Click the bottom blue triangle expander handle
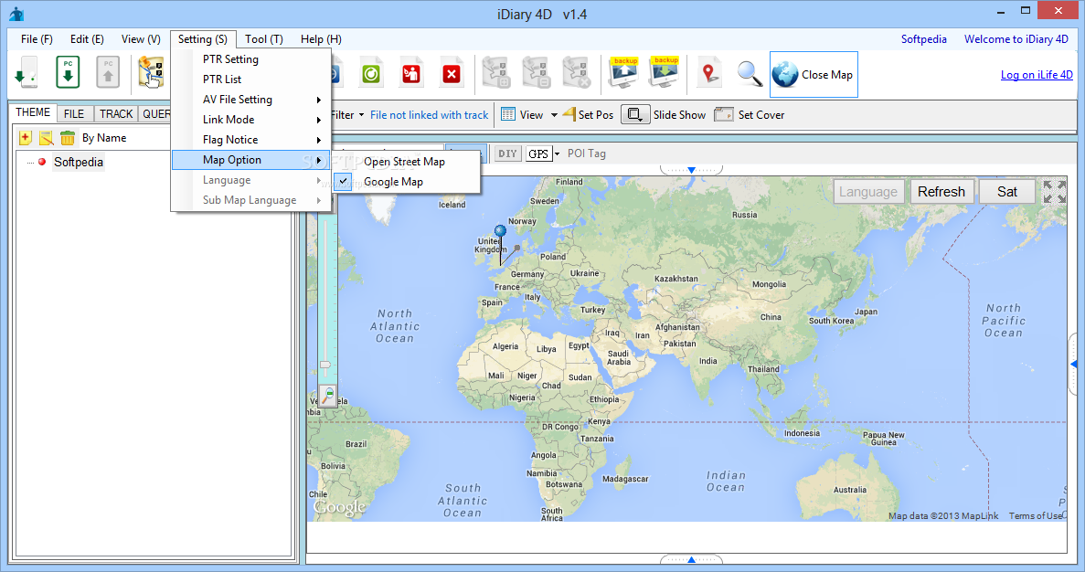This screenshot has height=572, width=1085. point(691,559)
